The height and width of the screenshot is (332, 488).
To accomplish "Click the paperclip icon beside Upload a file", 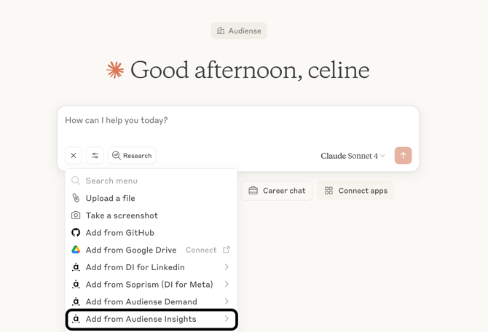I will [x=76, y=198].
